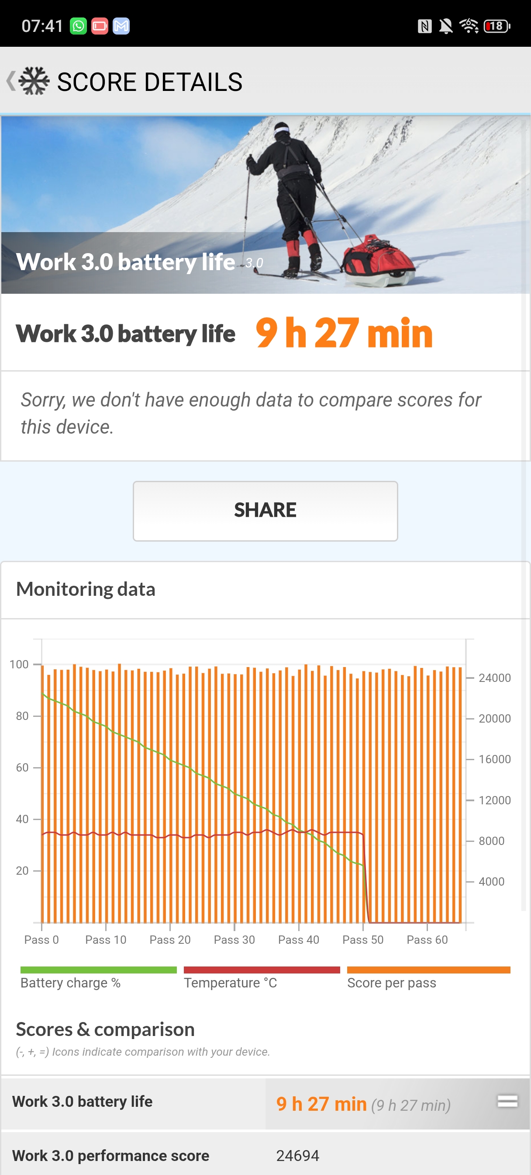The height and width of the screenshot is (1175, 531).
Task: Tap the Monitoring data section header
Action: [x=86, y=589]
